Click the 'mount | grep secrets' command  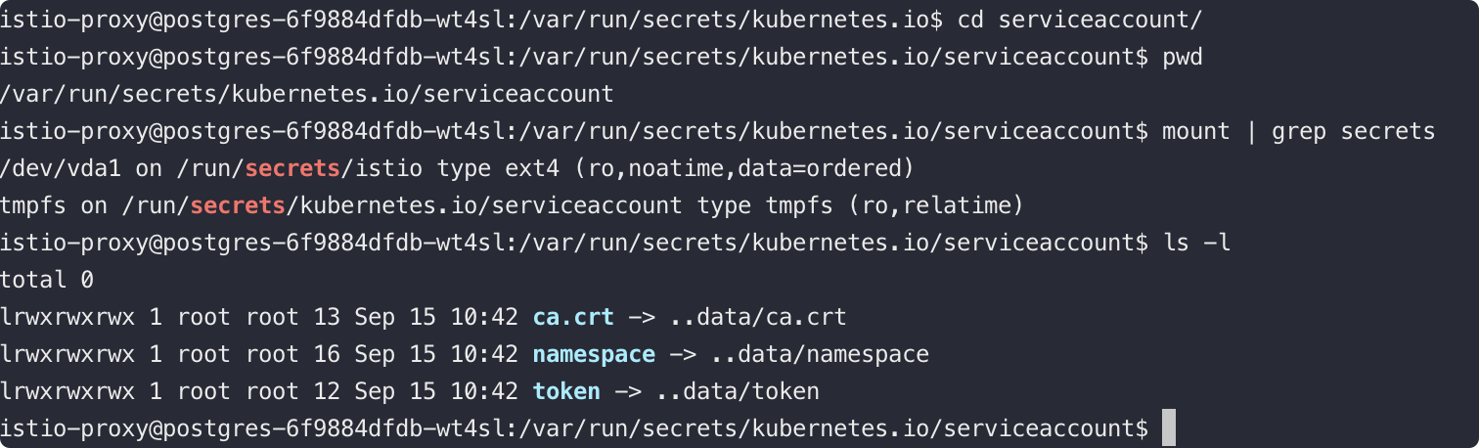(x=1298, y=131)
